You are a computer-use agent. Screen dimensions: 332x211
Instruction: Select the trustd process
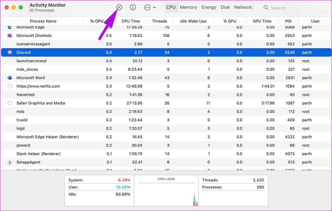(x=22, y=120)
